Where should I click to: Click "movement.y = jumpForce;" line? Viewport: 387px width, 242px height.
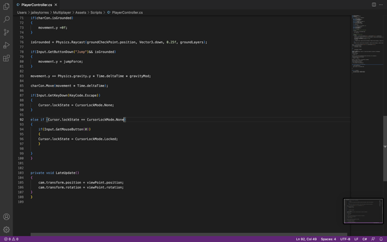60,62
